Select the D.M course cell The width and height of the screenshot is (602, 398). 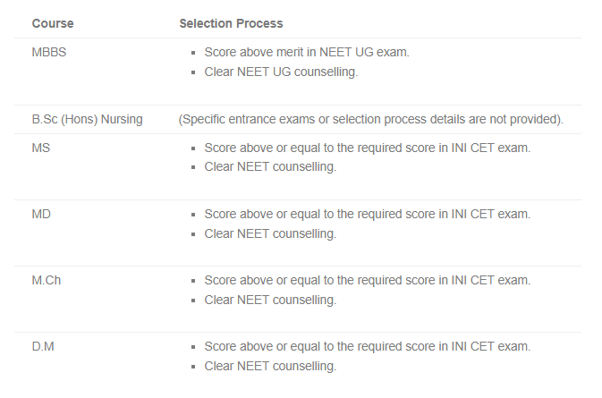(x=44, y=346)
